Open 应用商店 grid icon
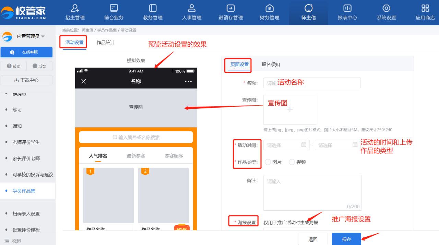 point(425,8)
